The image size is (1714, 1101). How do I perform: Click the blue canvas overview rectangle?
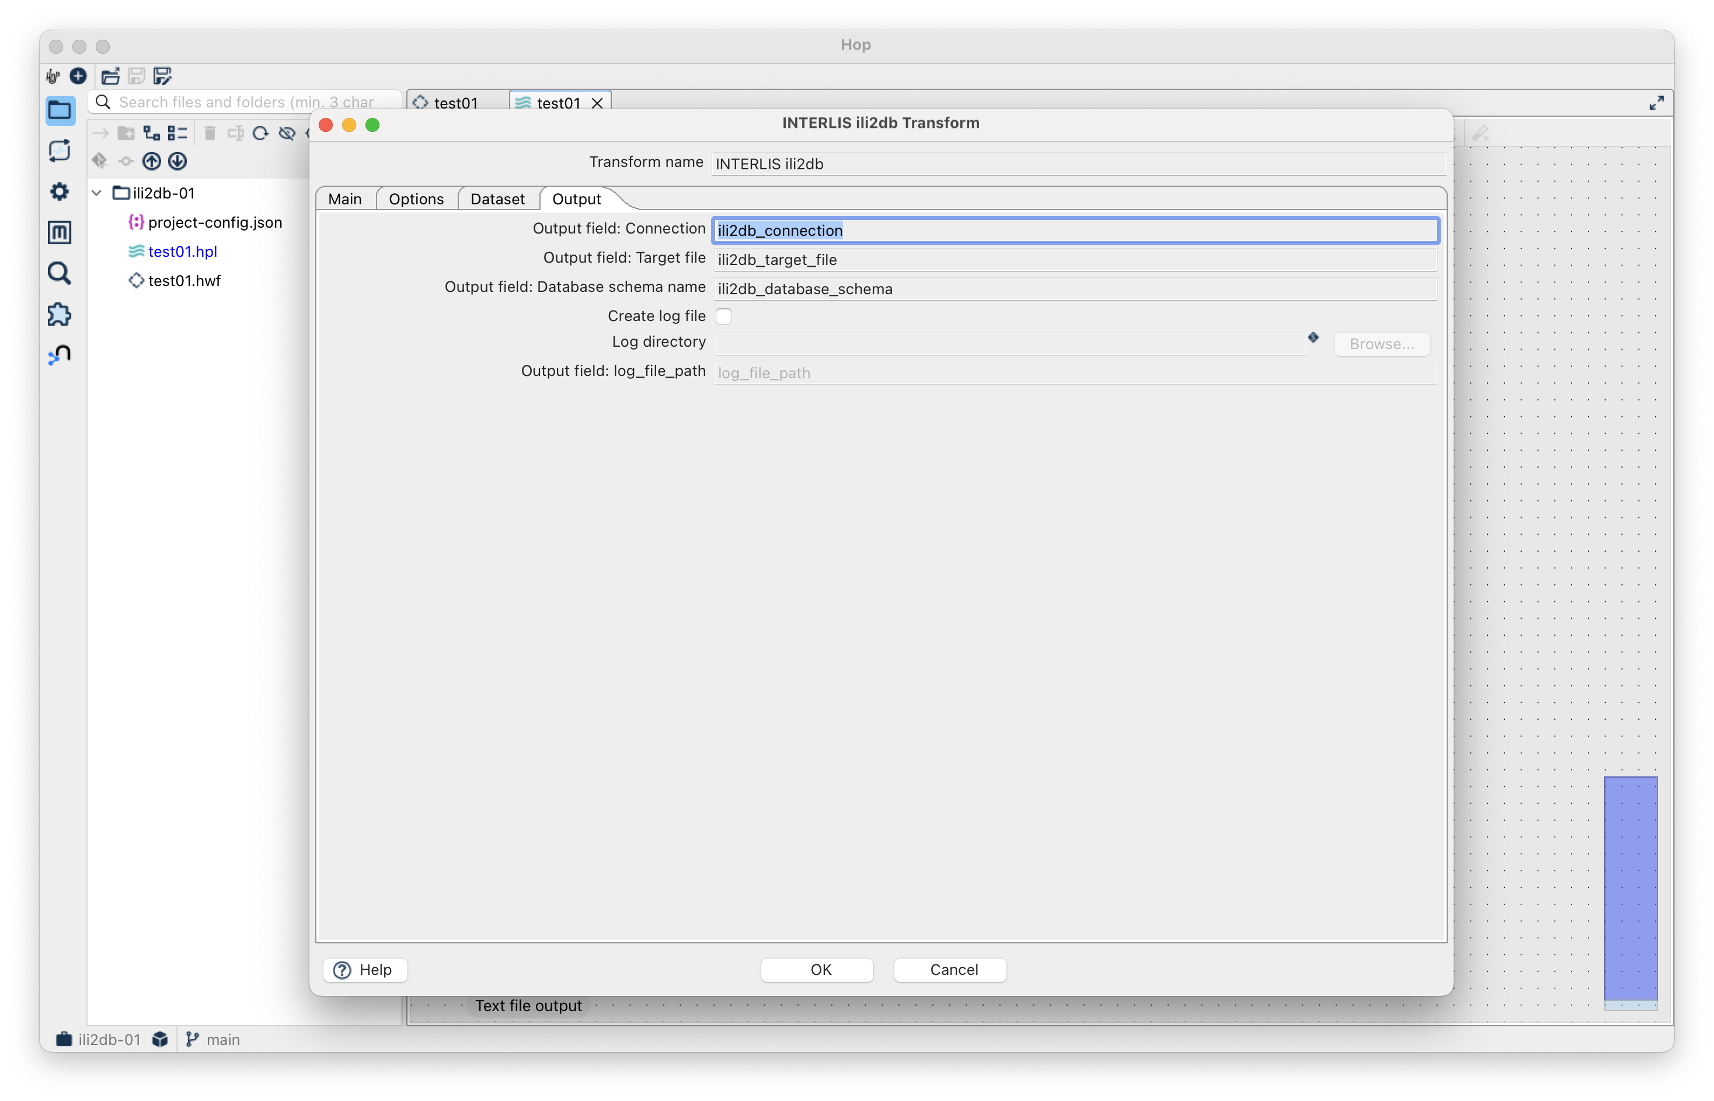1631,887
